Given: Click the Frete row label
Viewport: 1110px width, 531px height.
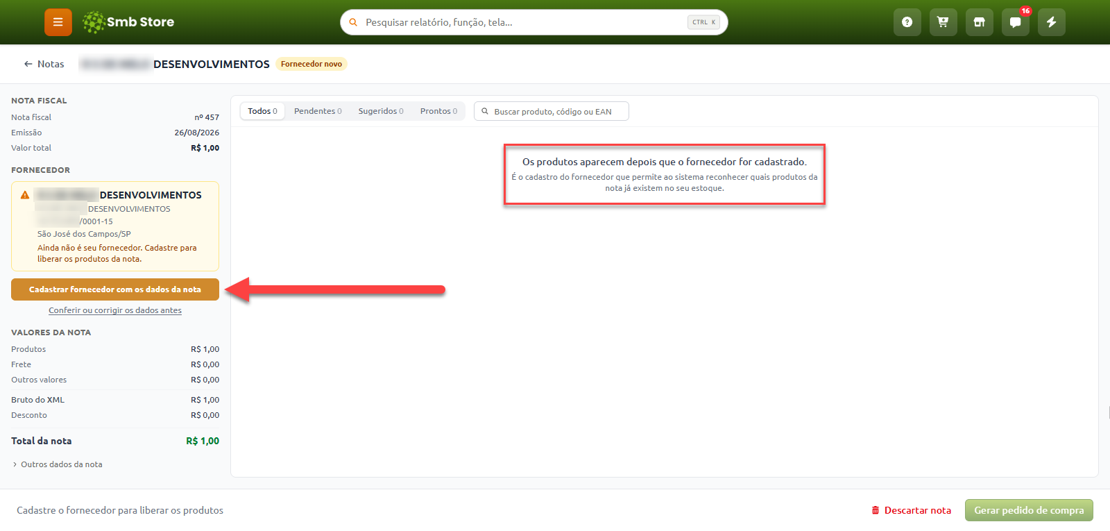Looking at the screenshot, I should 21,364.
